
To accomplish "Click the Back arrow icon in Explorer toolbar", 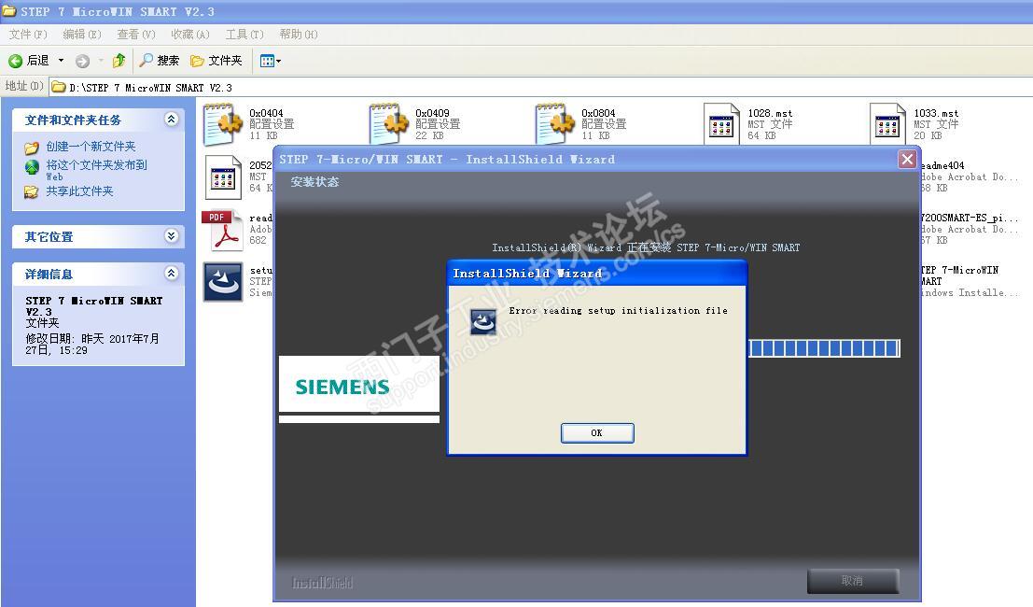I will [x=15, y=61].
